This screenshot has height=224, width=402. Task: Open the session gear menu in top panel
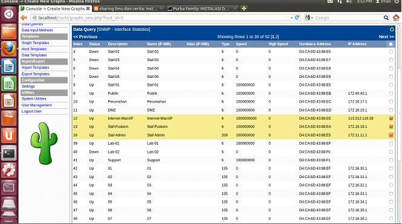click(x=397, y=2)
